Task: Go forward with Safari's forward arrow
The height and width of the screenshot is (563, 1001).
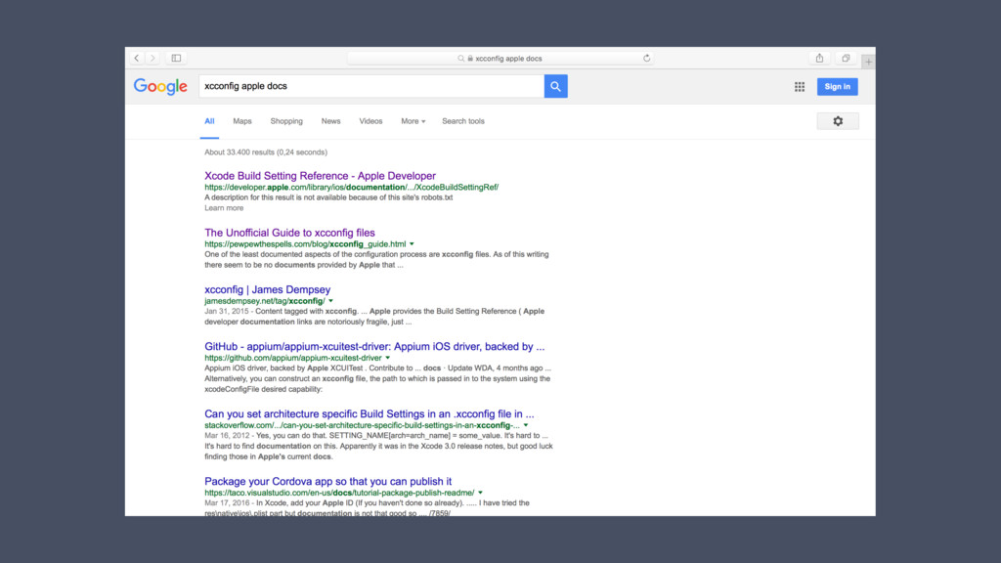Action: pos(152,58)
